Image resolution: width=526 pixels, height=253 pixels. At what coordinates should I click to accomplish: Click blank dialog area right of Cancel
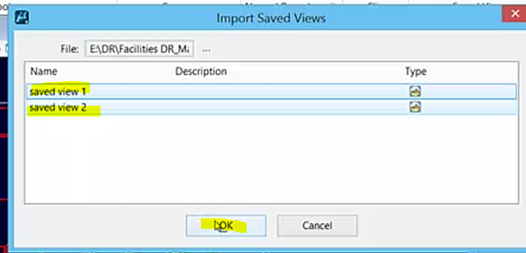436,226
